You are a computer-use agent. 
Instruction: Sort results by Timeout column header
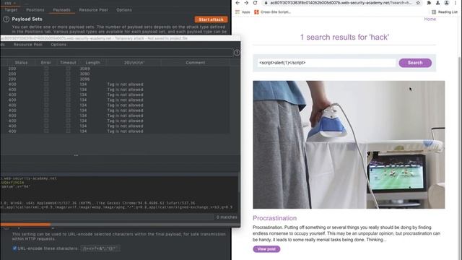pyautogui.click(x=68, y=63)
